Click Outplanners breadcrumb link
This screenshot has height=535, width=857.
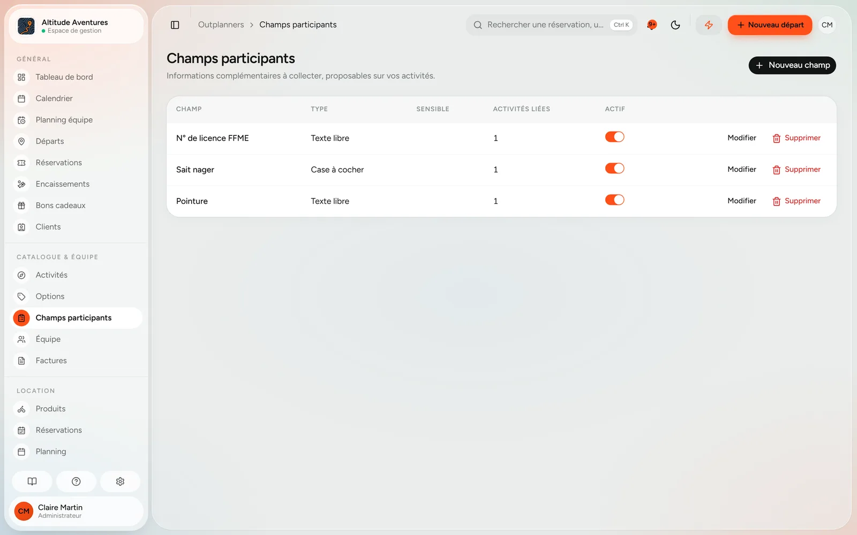(221, 25)
